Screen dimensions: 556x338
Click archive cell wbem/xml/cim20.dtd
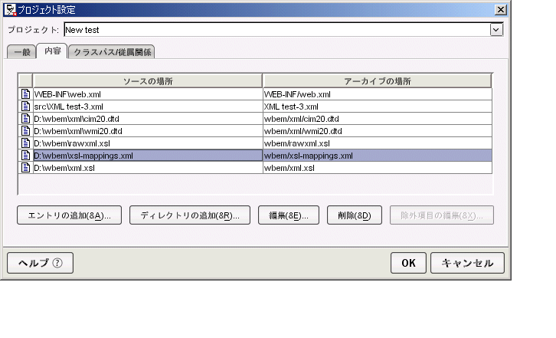378,119
